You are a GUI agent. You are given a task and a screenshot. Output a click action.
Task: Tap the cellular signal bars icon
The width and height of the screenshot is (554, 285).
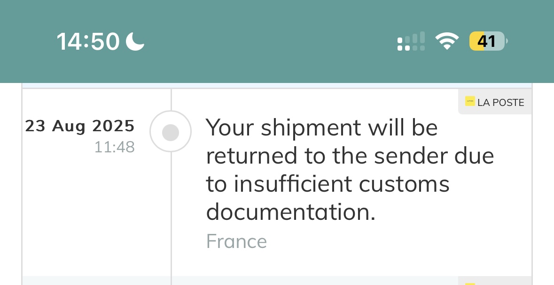coord(411,41)
